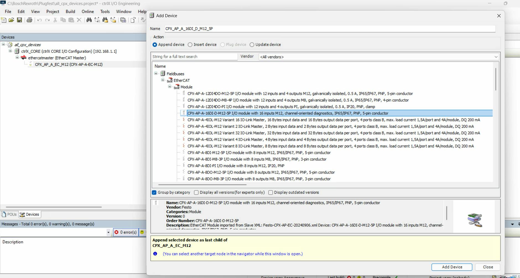520x278 pixels.
Task: Click the all_cpx_devices project icon in tree
Action: (x=10, y=45)
